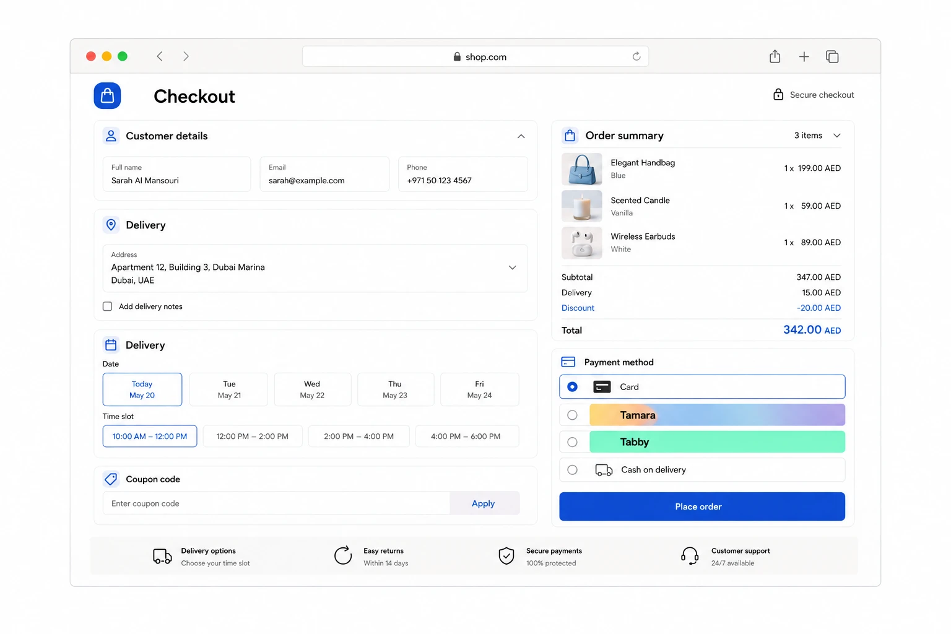Viewport: 951px width, 634px height.
Task: Click the Customer details person icon
Action: [x=111, y=136]
